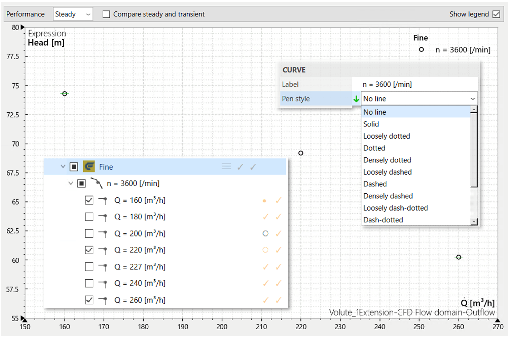This screenshot has height=352, width=510.
Task: Click the bottom triangle marker on the Head axis at 55
Action: point(23,318)
